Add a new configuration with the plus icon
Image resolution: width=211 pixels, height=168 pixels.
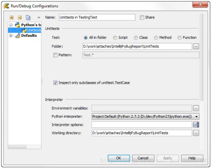[11, 17]
